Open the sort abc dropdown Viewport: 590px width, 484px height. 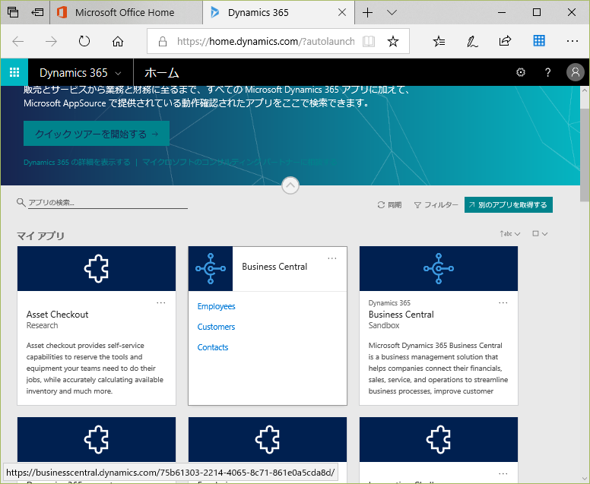tap(510, 233)
